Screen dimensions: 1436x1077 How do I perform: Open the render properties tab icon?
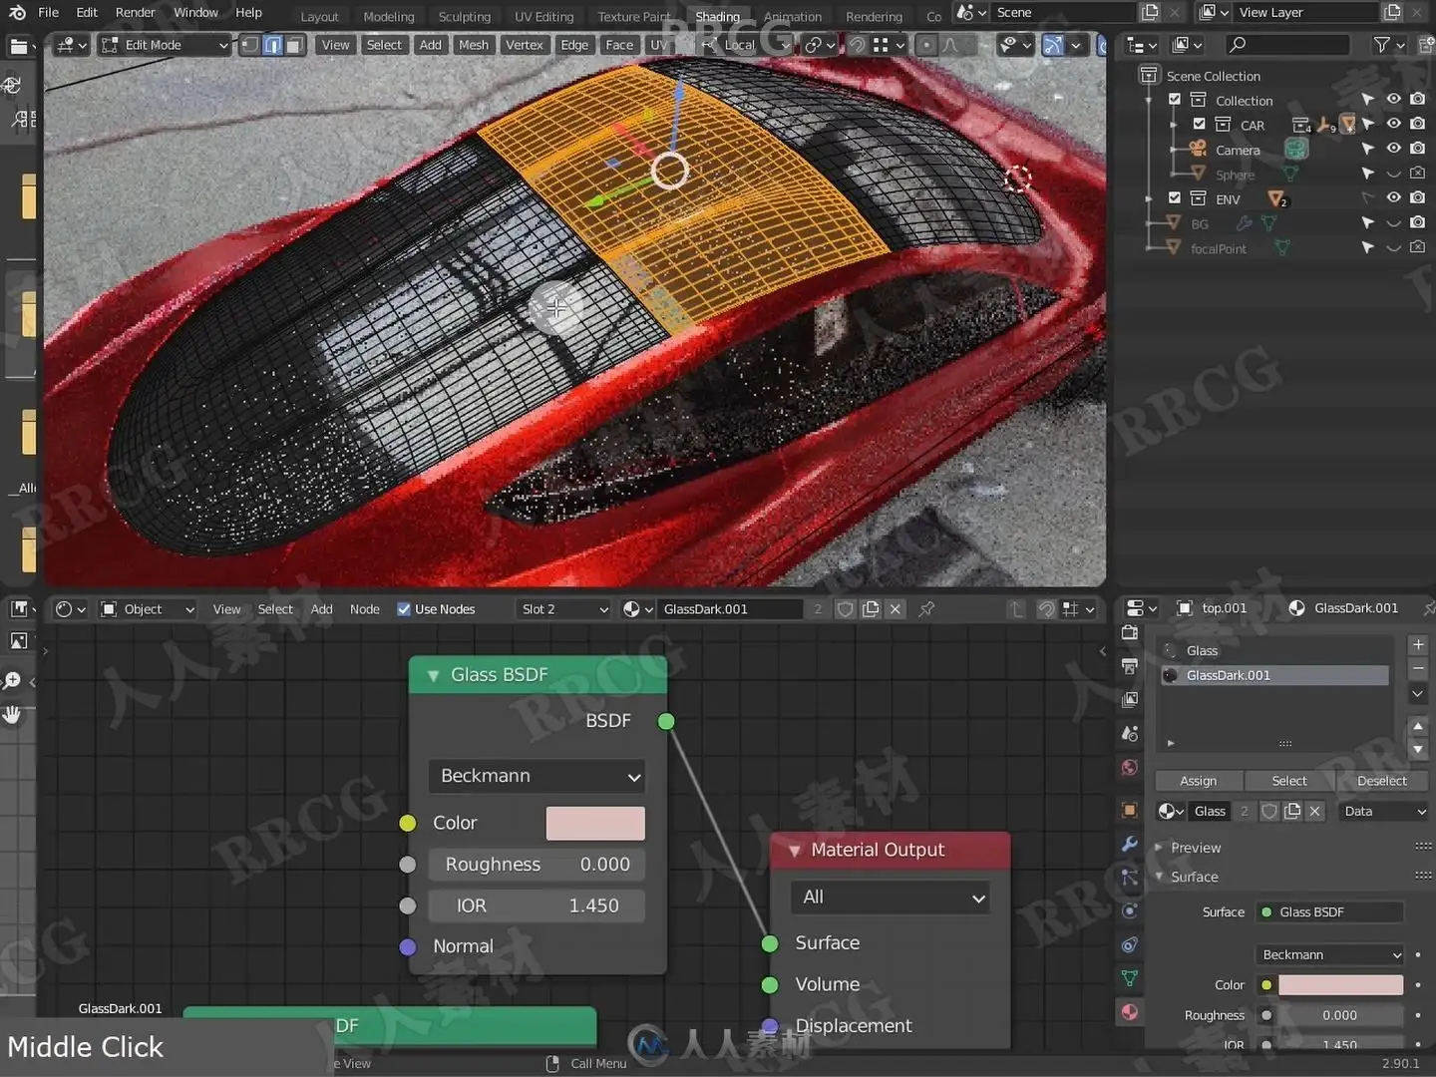coord(1130,632)
